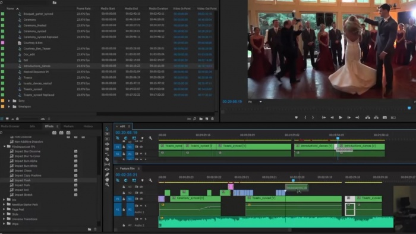416x234 pixels.
Task: Click trash Clear icon in project panel
Action: 213,119
